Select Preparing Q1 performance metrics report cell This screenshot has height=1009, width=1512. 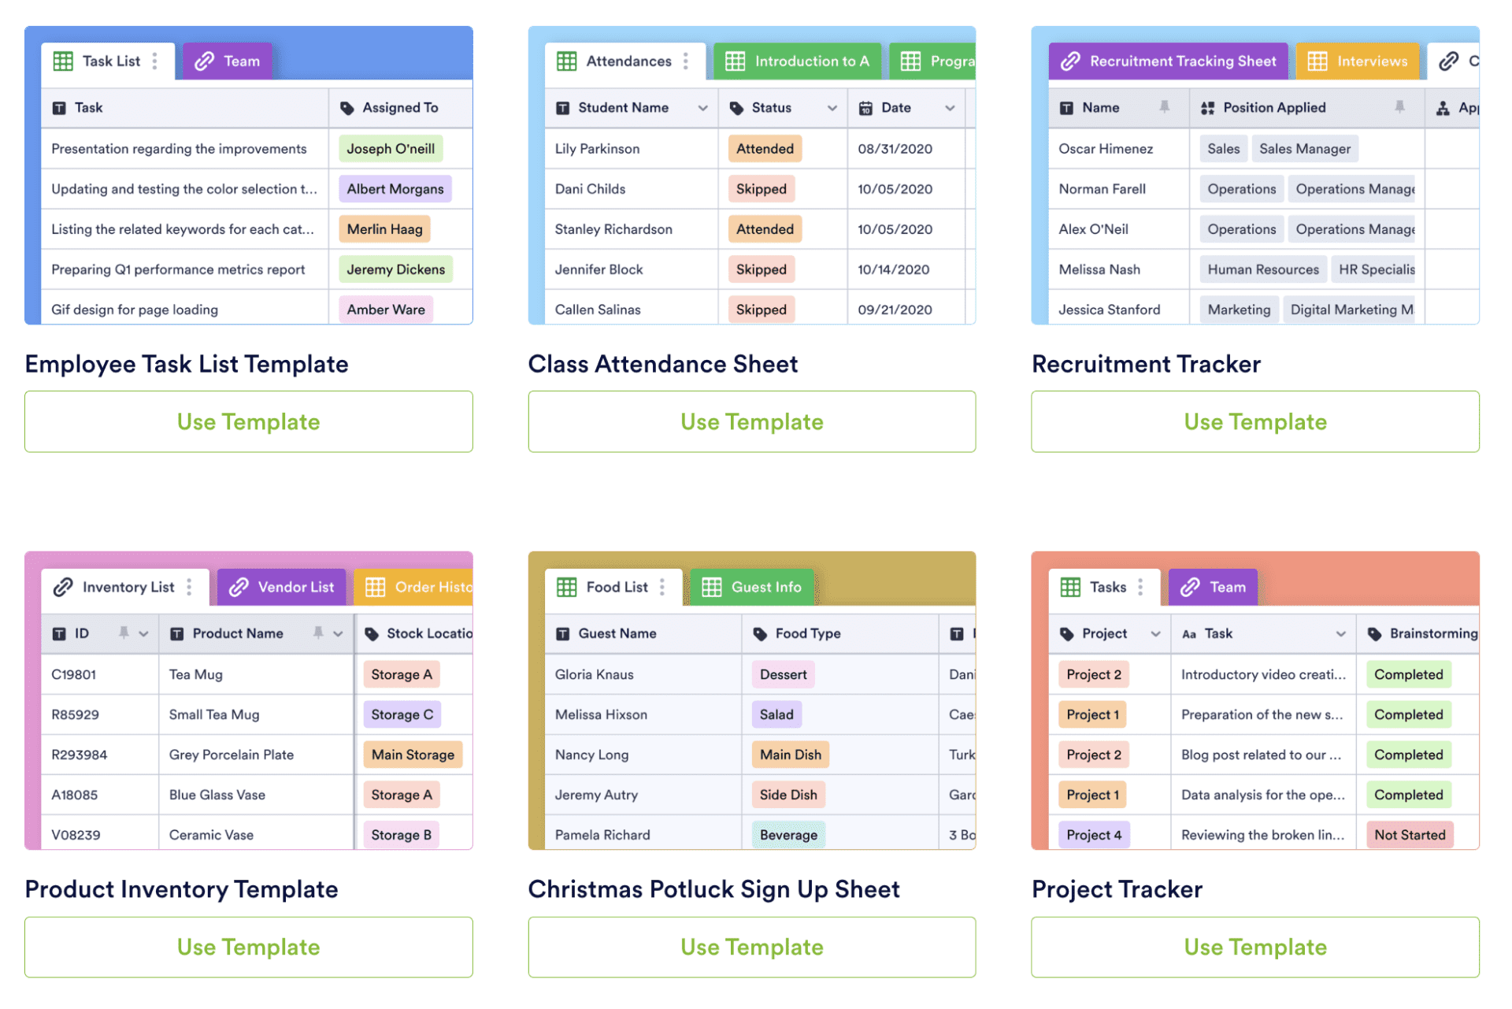185,269
